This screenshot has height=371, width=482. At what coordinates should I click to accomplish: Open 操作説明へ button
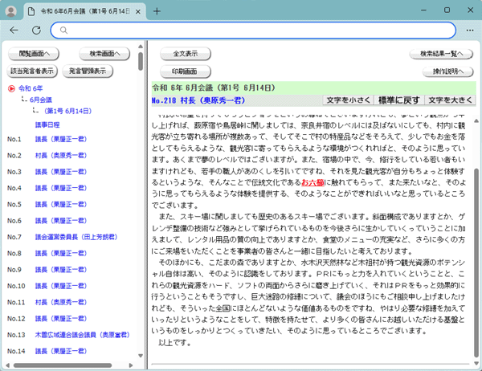pos(448,71)
